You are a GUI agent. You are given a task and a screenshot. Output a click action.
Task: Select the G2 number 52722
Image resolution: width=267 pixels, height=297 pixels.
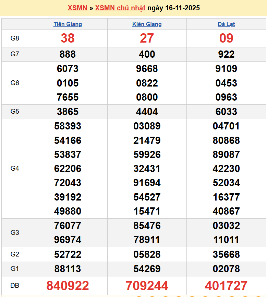click(x=68, y=254)
